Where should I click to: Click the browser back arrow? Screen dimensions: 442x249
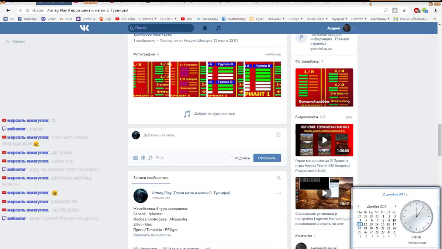click(x=8, y=10)
